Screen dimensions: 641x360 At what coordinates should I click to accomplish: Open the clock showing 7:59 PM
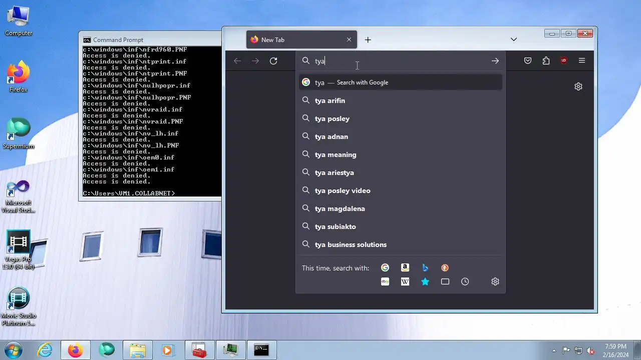coord(615,350)
